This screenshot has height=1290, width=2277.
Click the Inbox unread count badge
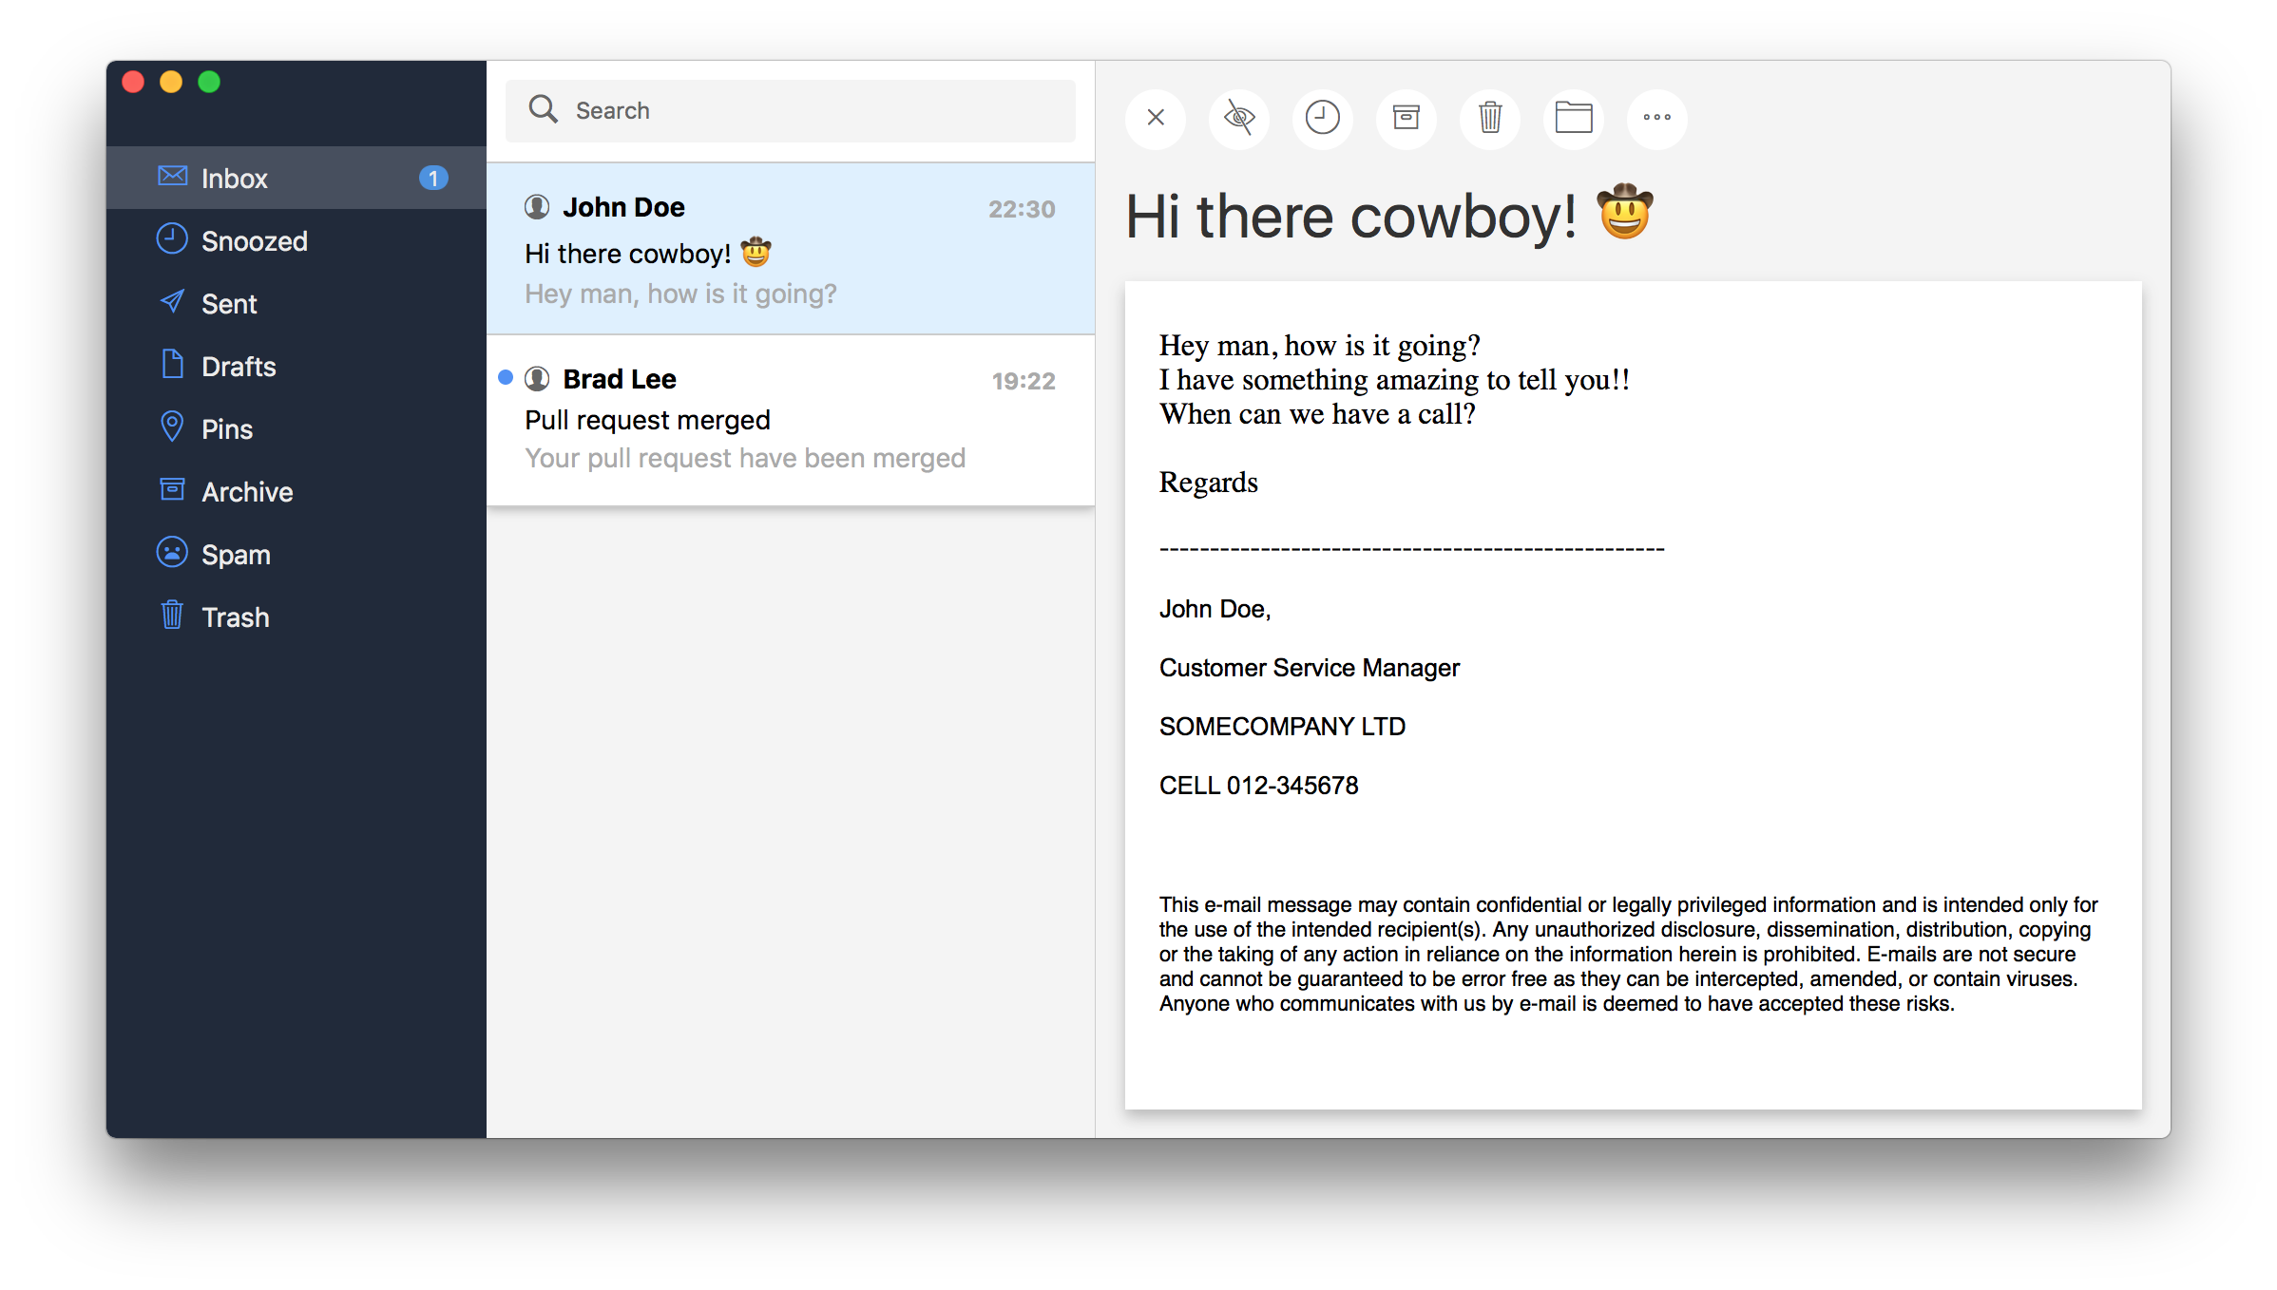point(433,179)
